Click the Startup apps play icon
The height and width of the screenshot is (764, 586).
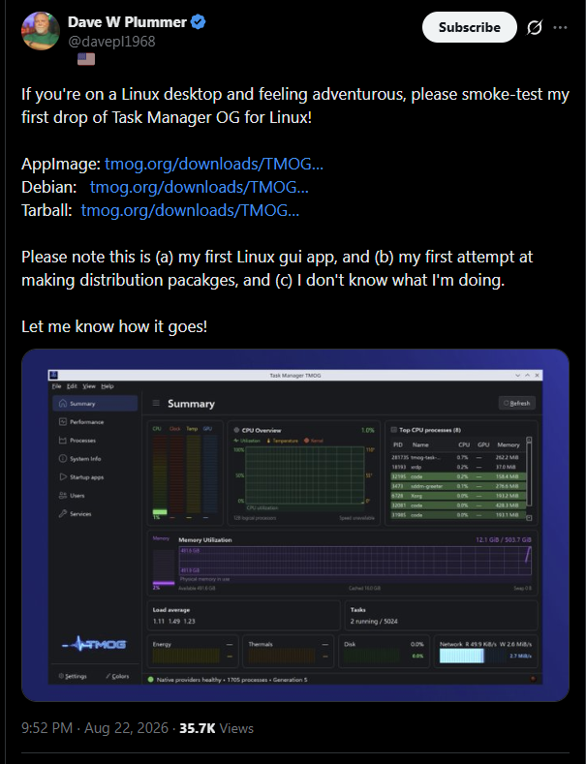click(62, 477)
